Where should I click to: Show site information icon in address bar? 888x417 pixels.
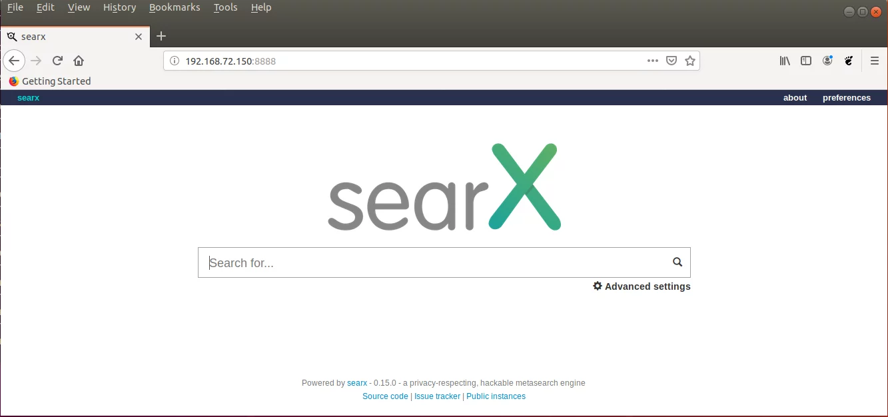(x=175, y=61)
